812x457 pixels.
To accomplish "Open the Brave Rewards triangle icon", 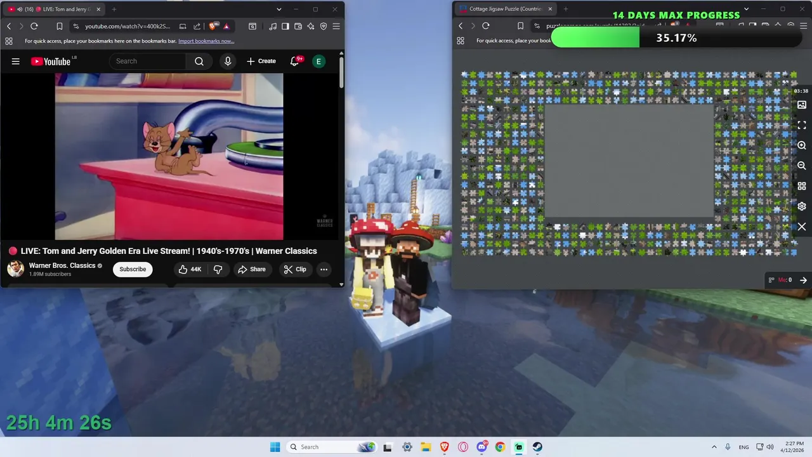I will pyautogui.click(x=226, y=26).
